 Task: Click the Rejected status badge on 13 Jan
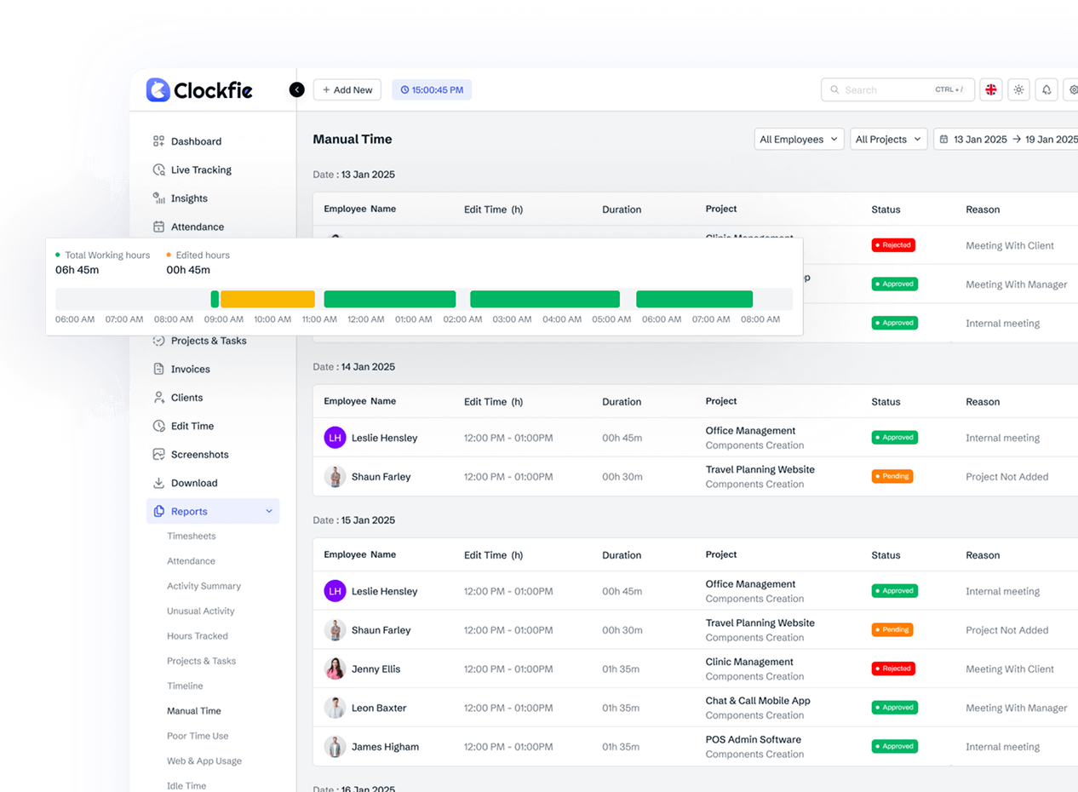[893, 245]
